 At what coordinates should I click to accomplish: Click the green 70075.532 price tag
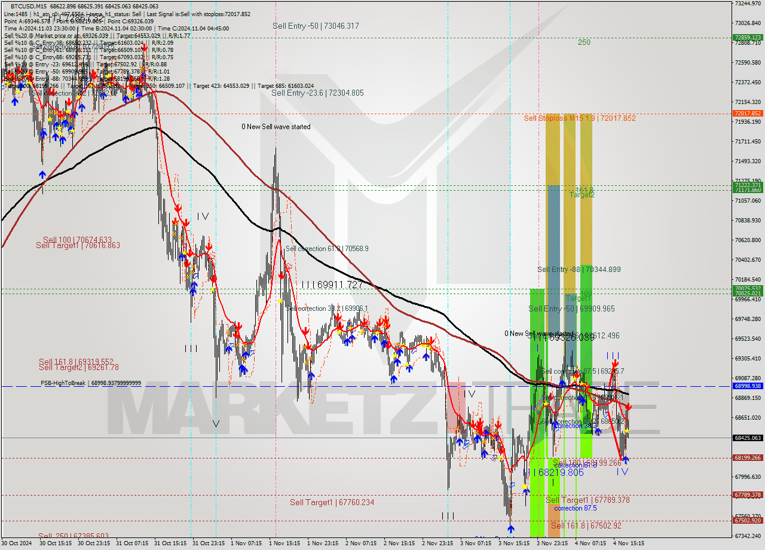(x=747, y=288)
